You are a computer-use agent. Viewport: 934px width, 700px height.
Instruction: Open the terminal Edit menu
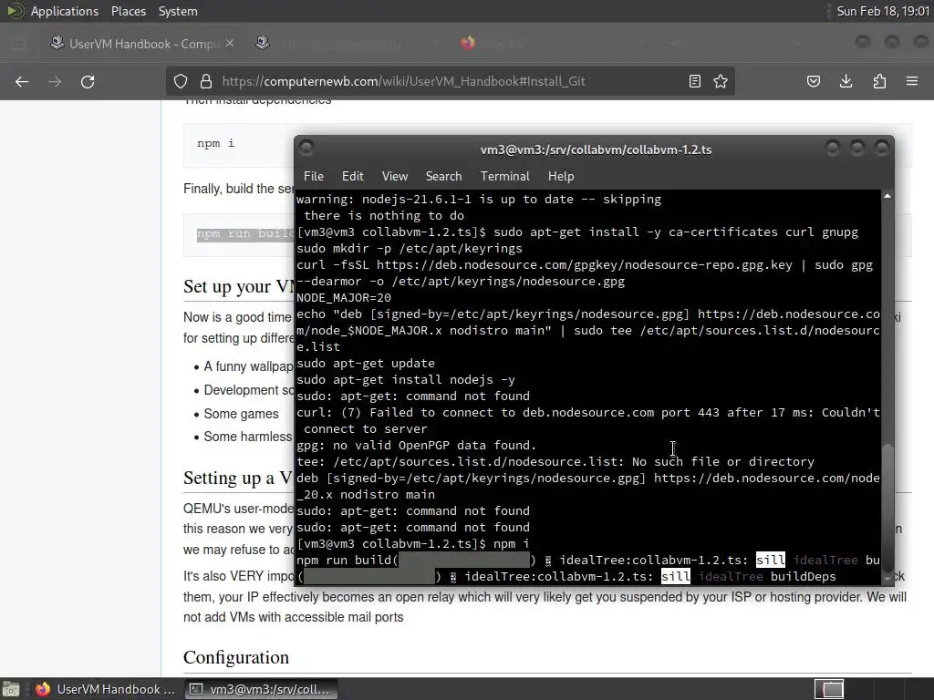coord(353,176)
